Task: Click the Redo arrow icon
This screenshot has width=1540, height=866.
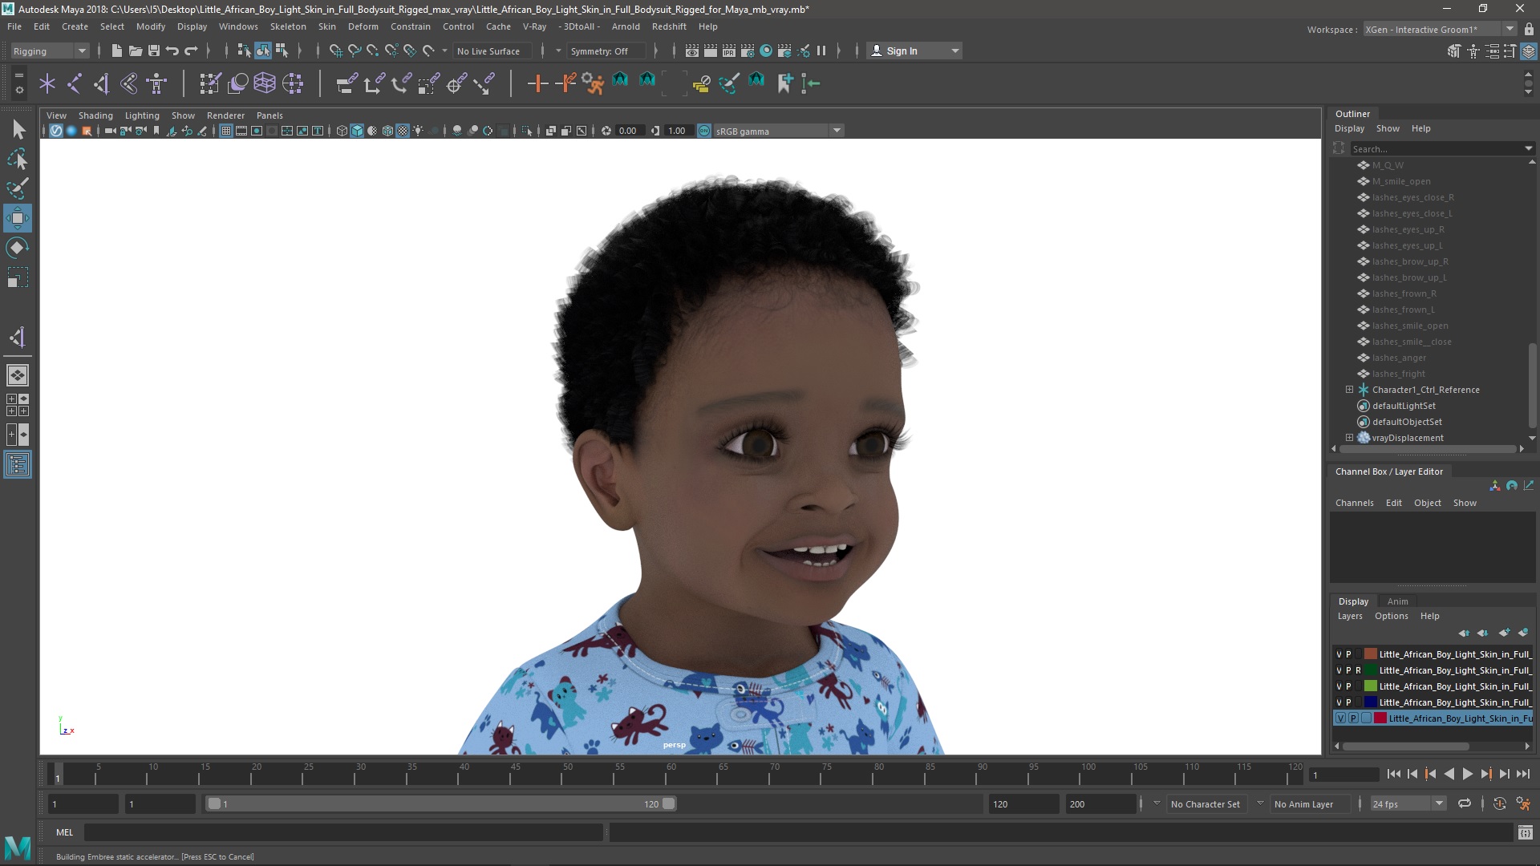Action: 191,51
